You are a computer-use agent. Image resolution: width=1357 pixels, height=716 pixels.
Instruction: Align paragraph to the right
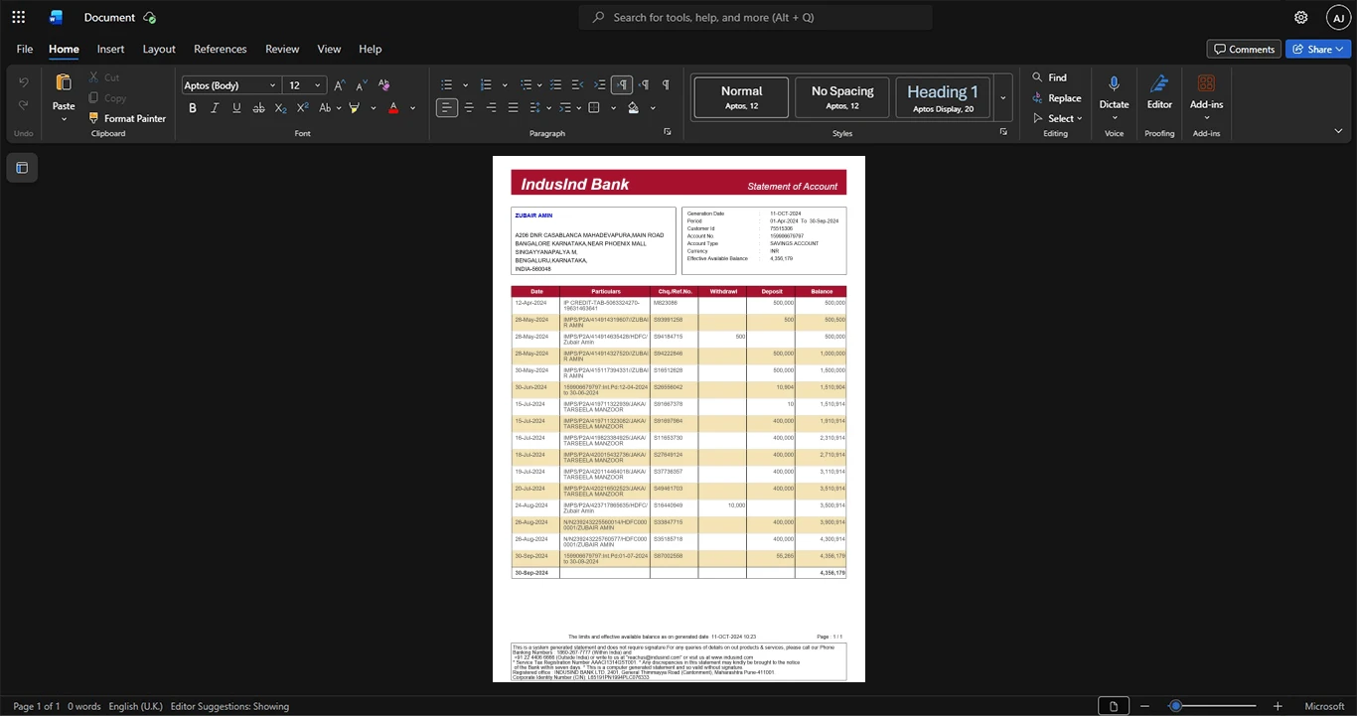pos(491,108)
